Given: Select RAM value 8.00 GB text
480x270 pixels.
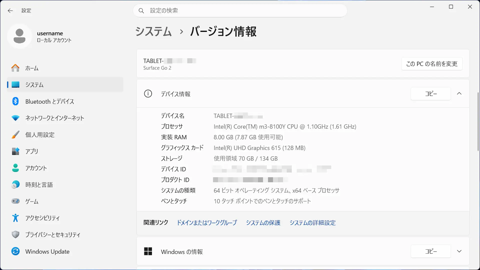Looking at the screenshot, I should click(248, 137).
